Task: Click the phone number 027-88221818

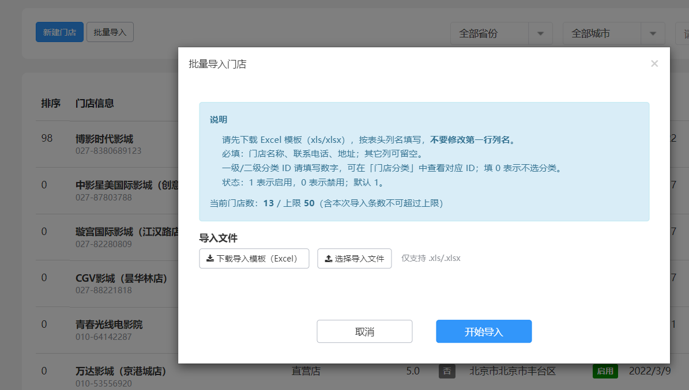Action: coord(103,290)
